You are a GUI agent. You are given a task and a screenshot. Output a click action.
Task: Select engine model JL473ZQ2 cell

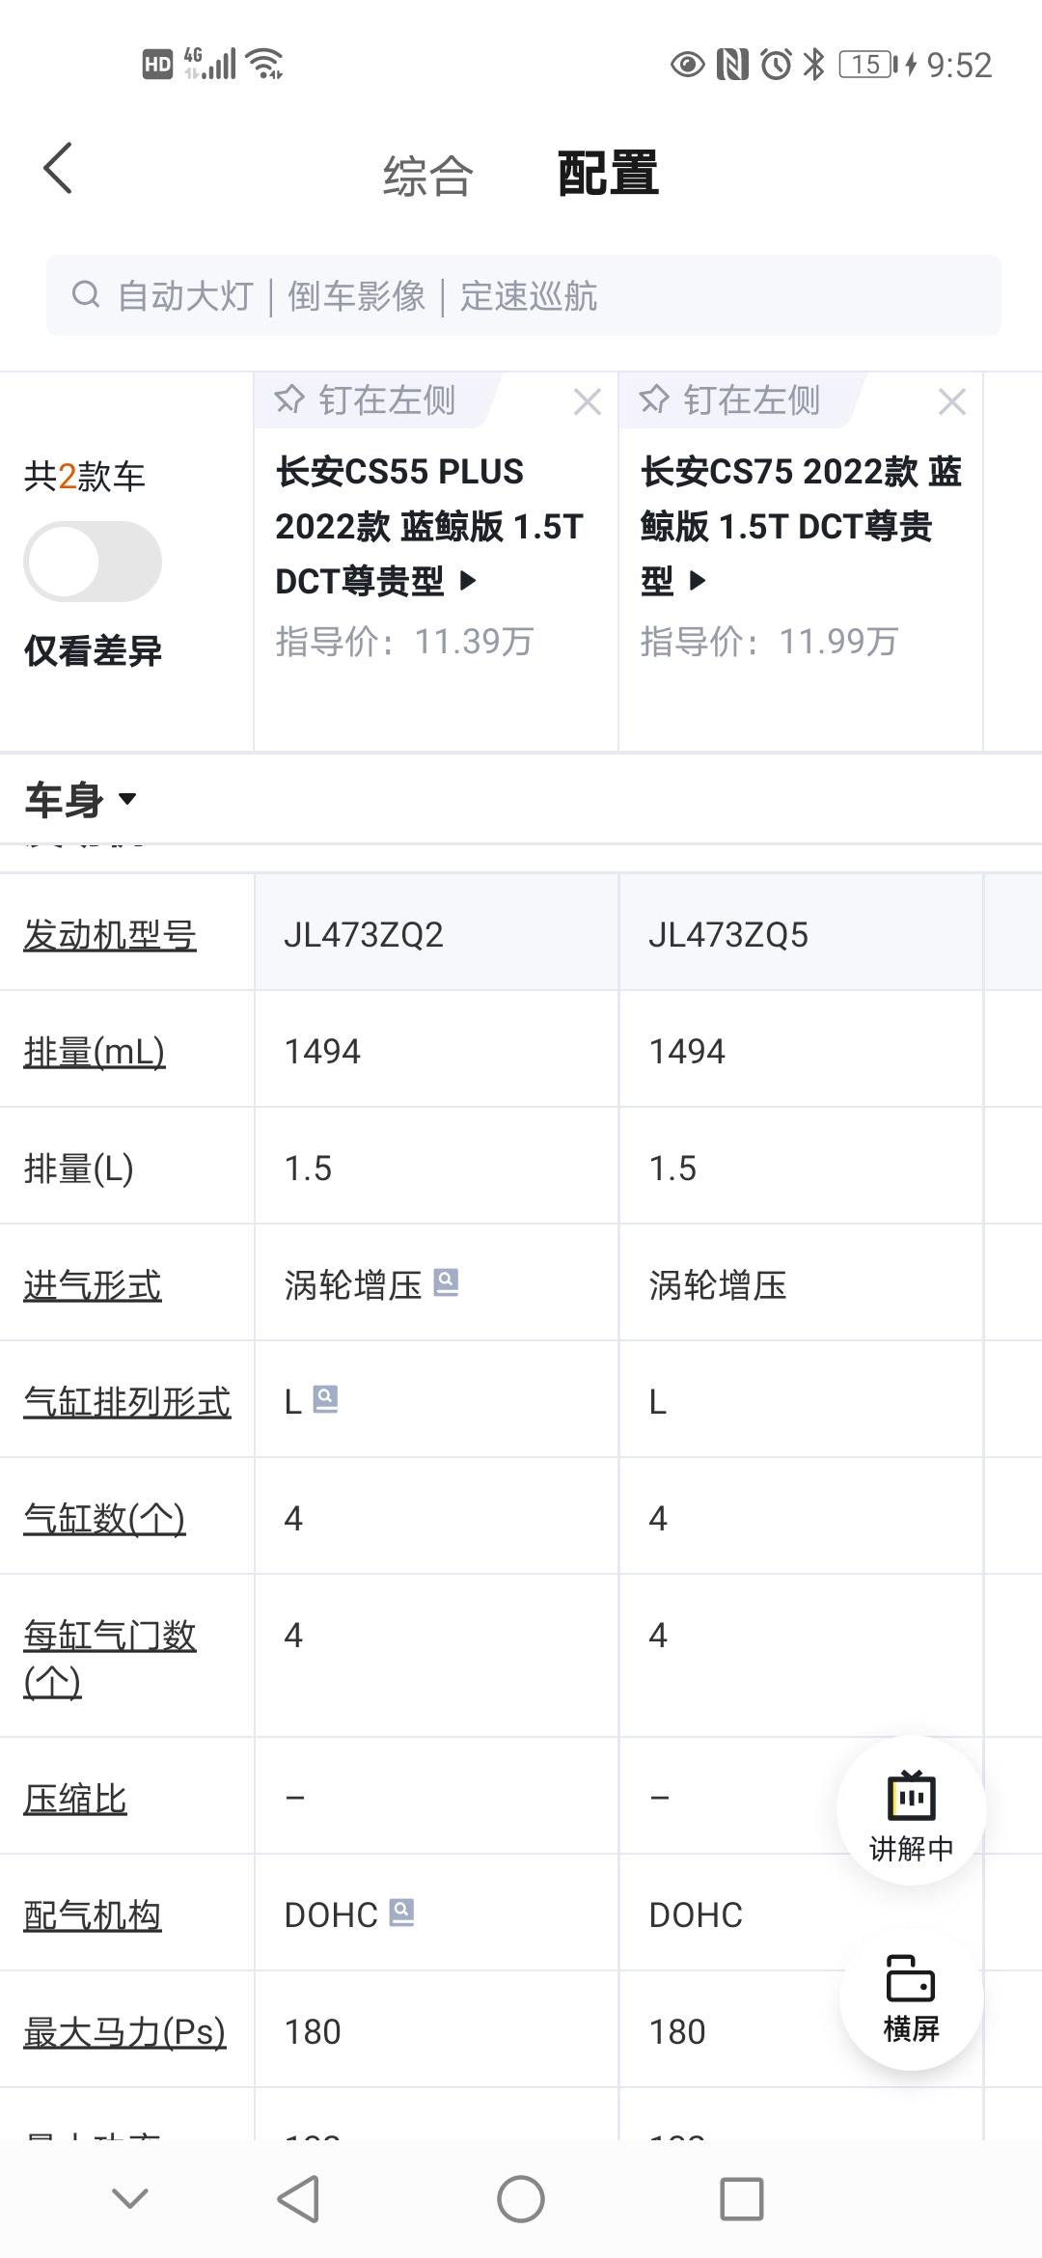(436, 933)
